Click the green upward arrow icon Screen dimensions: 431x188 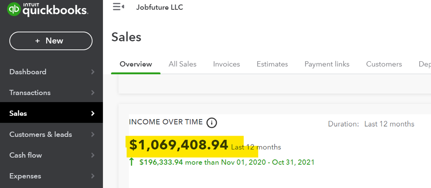point(132,162)
